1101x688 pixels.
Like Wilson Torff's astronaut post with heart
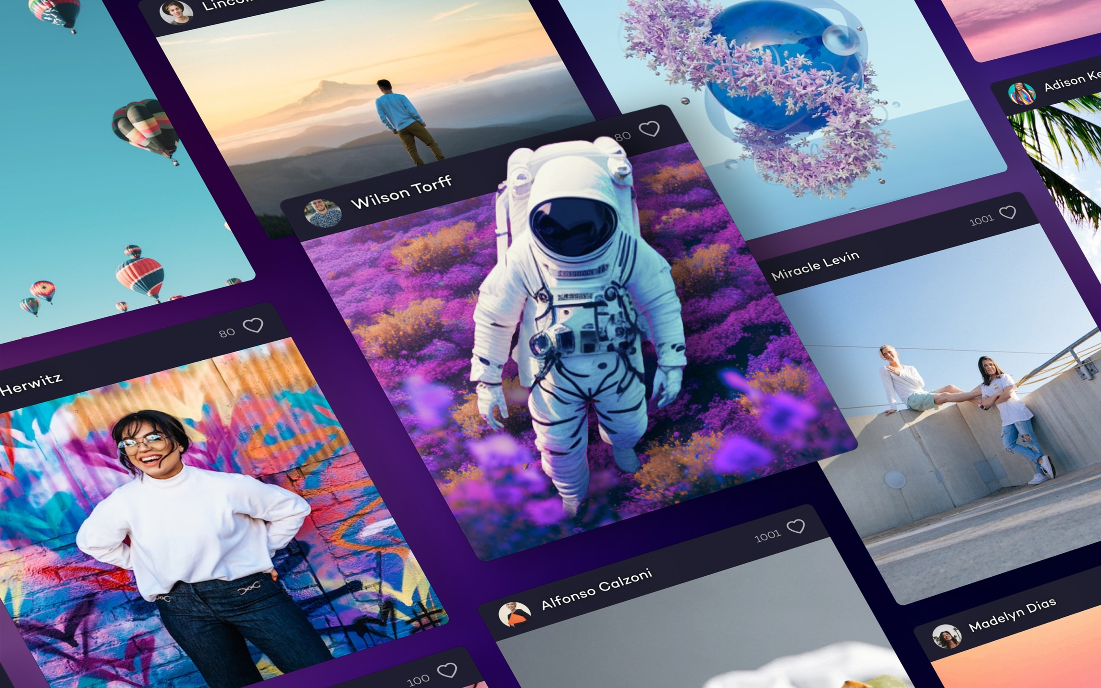(649, 129)
